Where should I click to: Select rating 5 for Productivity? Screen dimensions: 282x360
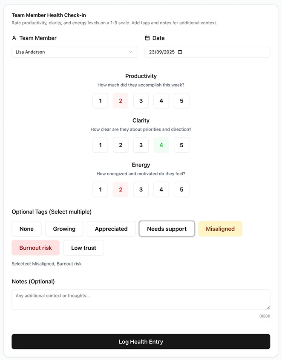[181, 100]
